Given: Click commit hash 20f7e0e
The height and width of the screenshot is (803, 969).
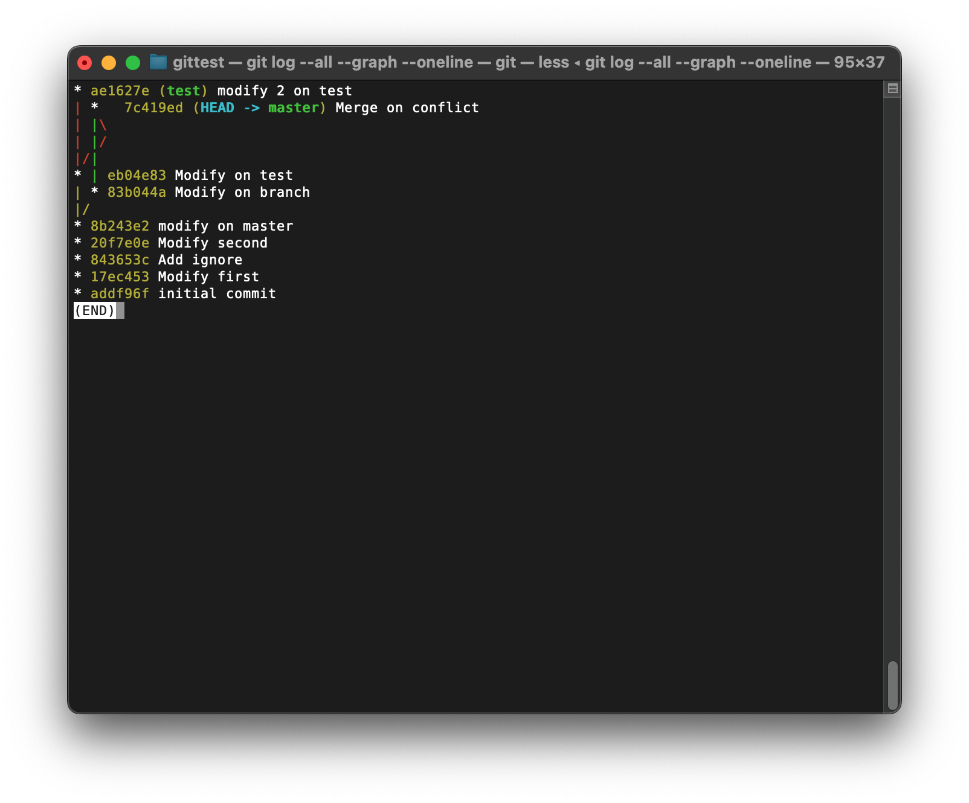Looking at the screenshot, I should (120, 243).
